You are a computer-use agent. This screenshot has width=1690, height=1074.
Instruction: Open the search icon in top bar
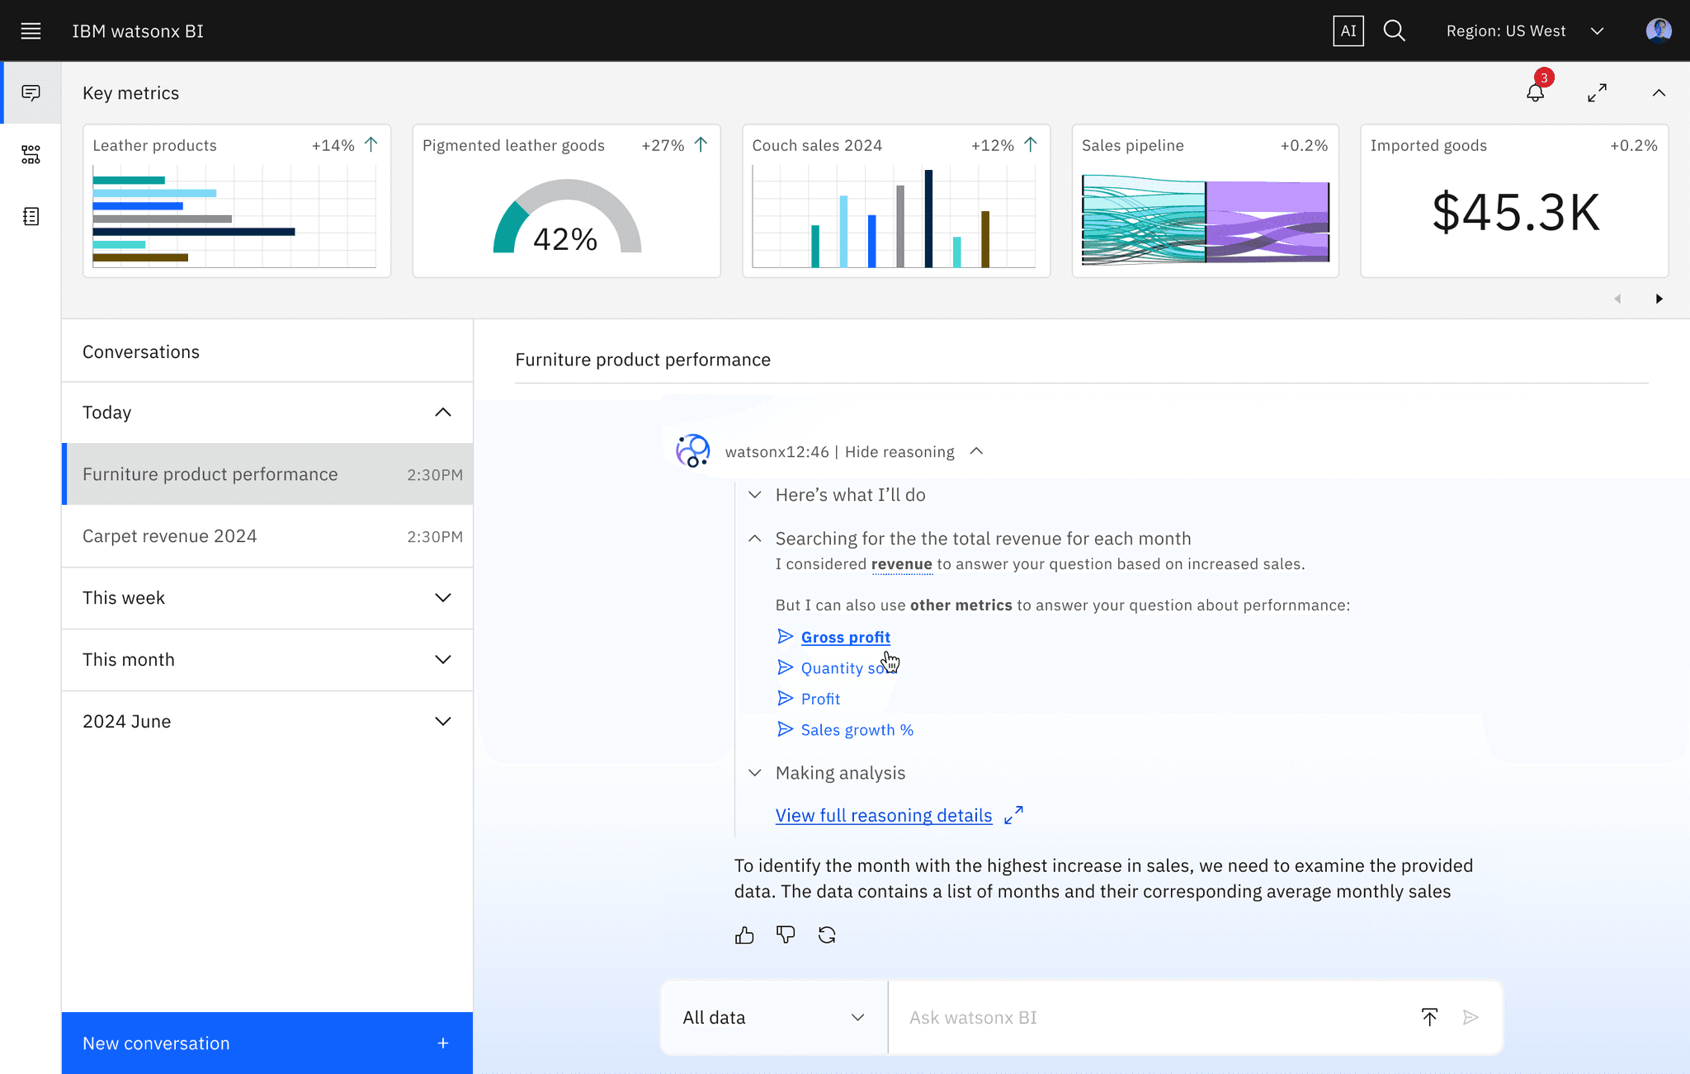tap(1394, 31)
